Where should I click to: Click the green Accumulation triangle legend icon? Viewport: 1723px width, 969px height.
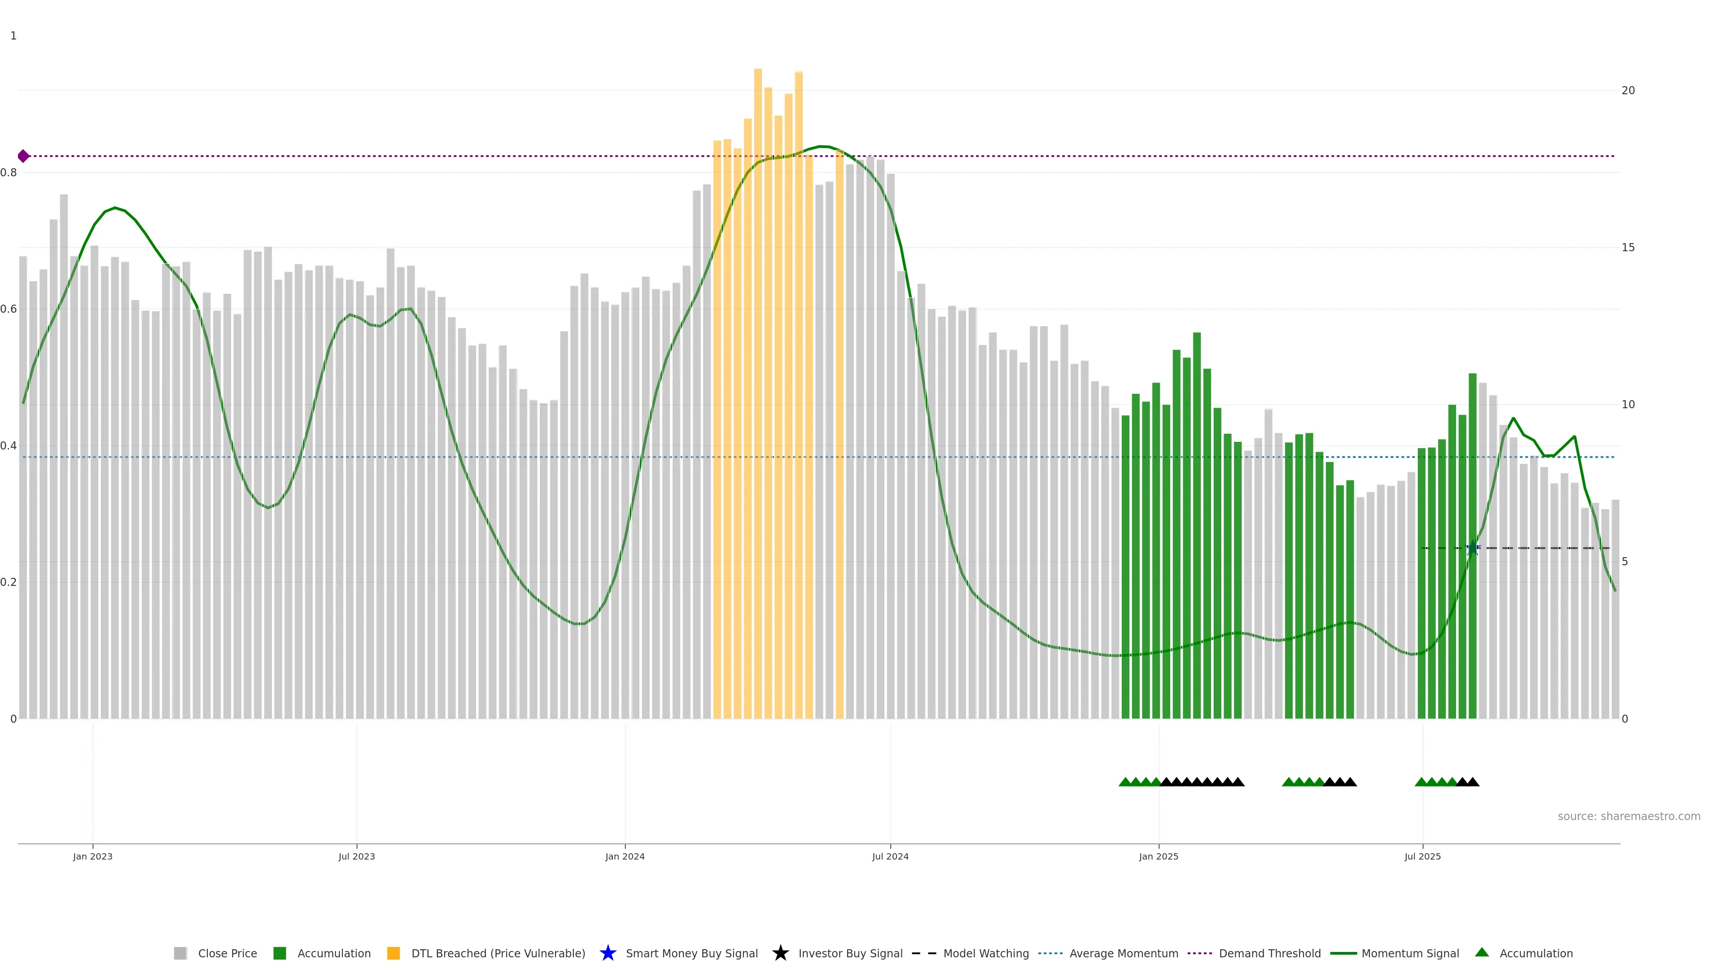click(x=1482, y=952)
